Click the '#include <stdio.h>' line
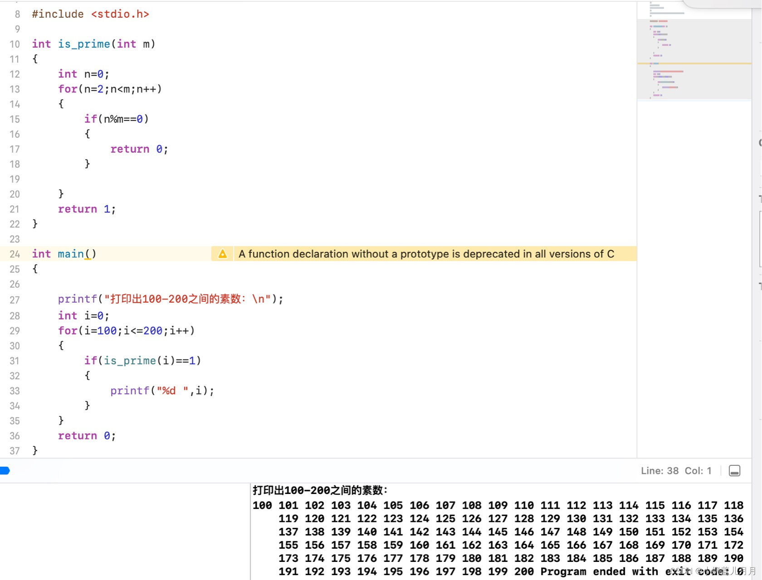The width and height of the screenshot is (762, 580). coord(91,14)
